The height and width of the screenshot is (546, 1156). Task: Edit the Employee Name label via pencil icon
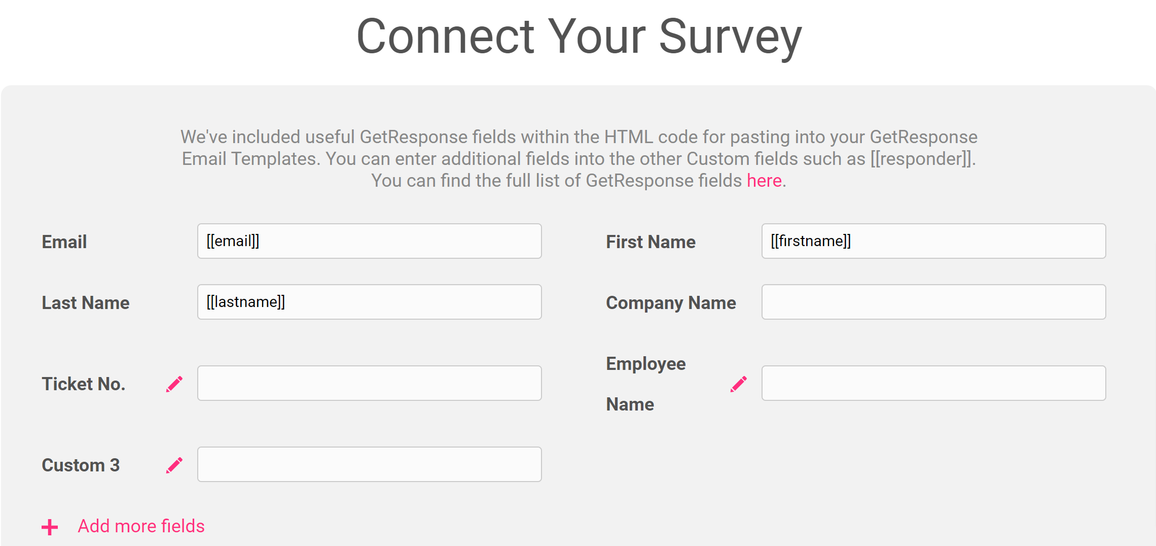tap(739, 384)
